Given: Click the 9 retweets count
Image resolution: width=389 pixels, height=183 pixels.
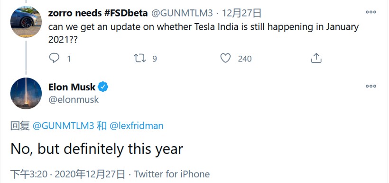Looking at the screenshot, I should coord(155,59).
